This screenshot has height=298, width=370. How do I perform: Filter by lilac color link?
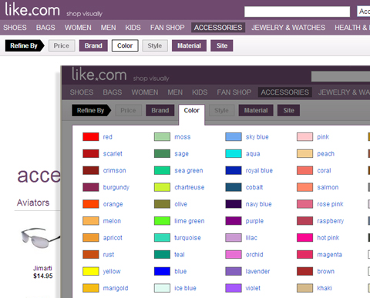(x=251, y=238)
